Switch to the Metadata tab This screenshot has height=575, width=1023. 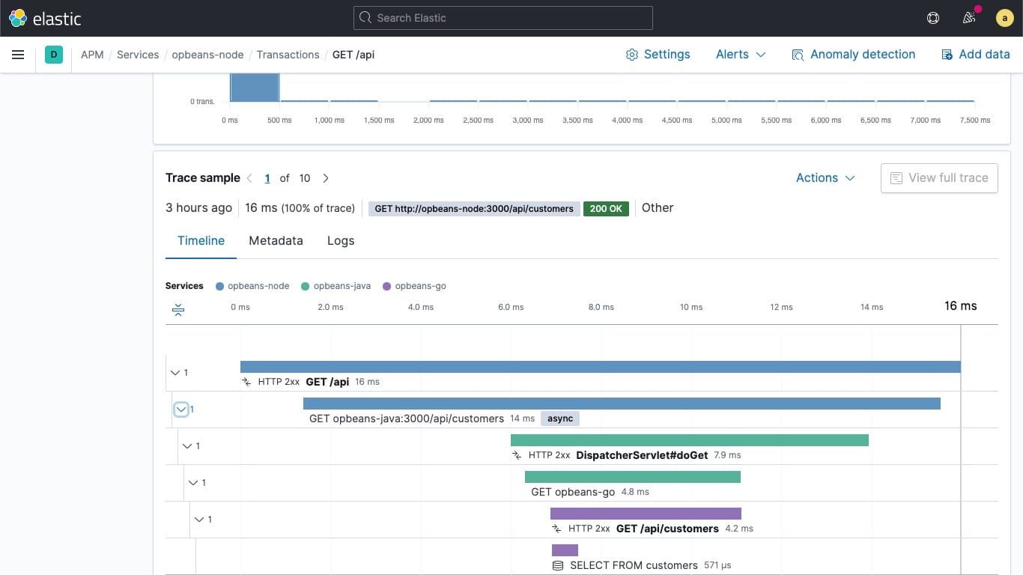tap(276, 240)
